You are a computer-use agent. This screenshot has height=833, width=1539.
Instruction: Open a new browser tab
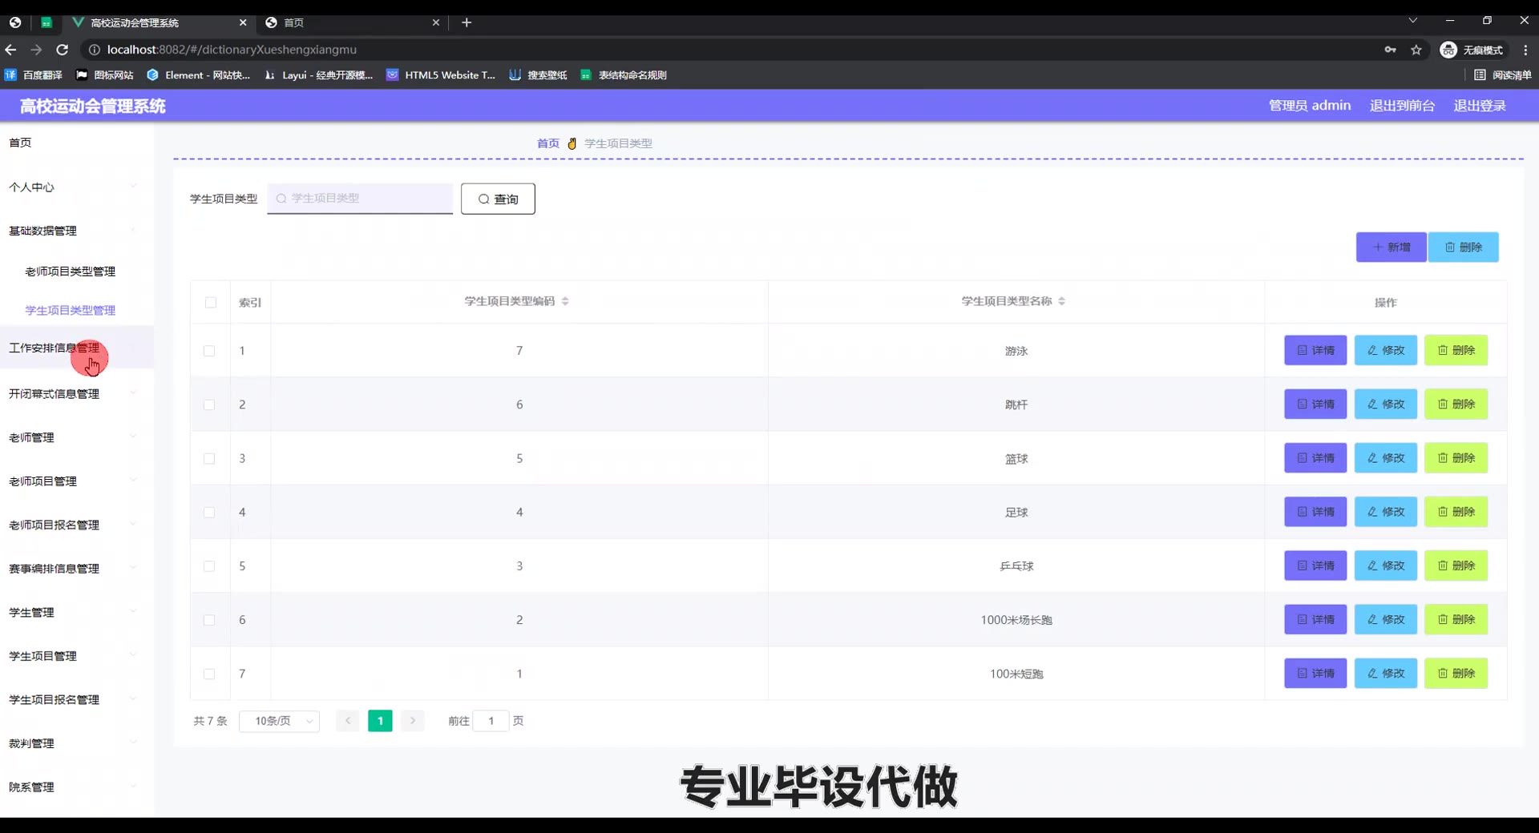pos(467,22)
